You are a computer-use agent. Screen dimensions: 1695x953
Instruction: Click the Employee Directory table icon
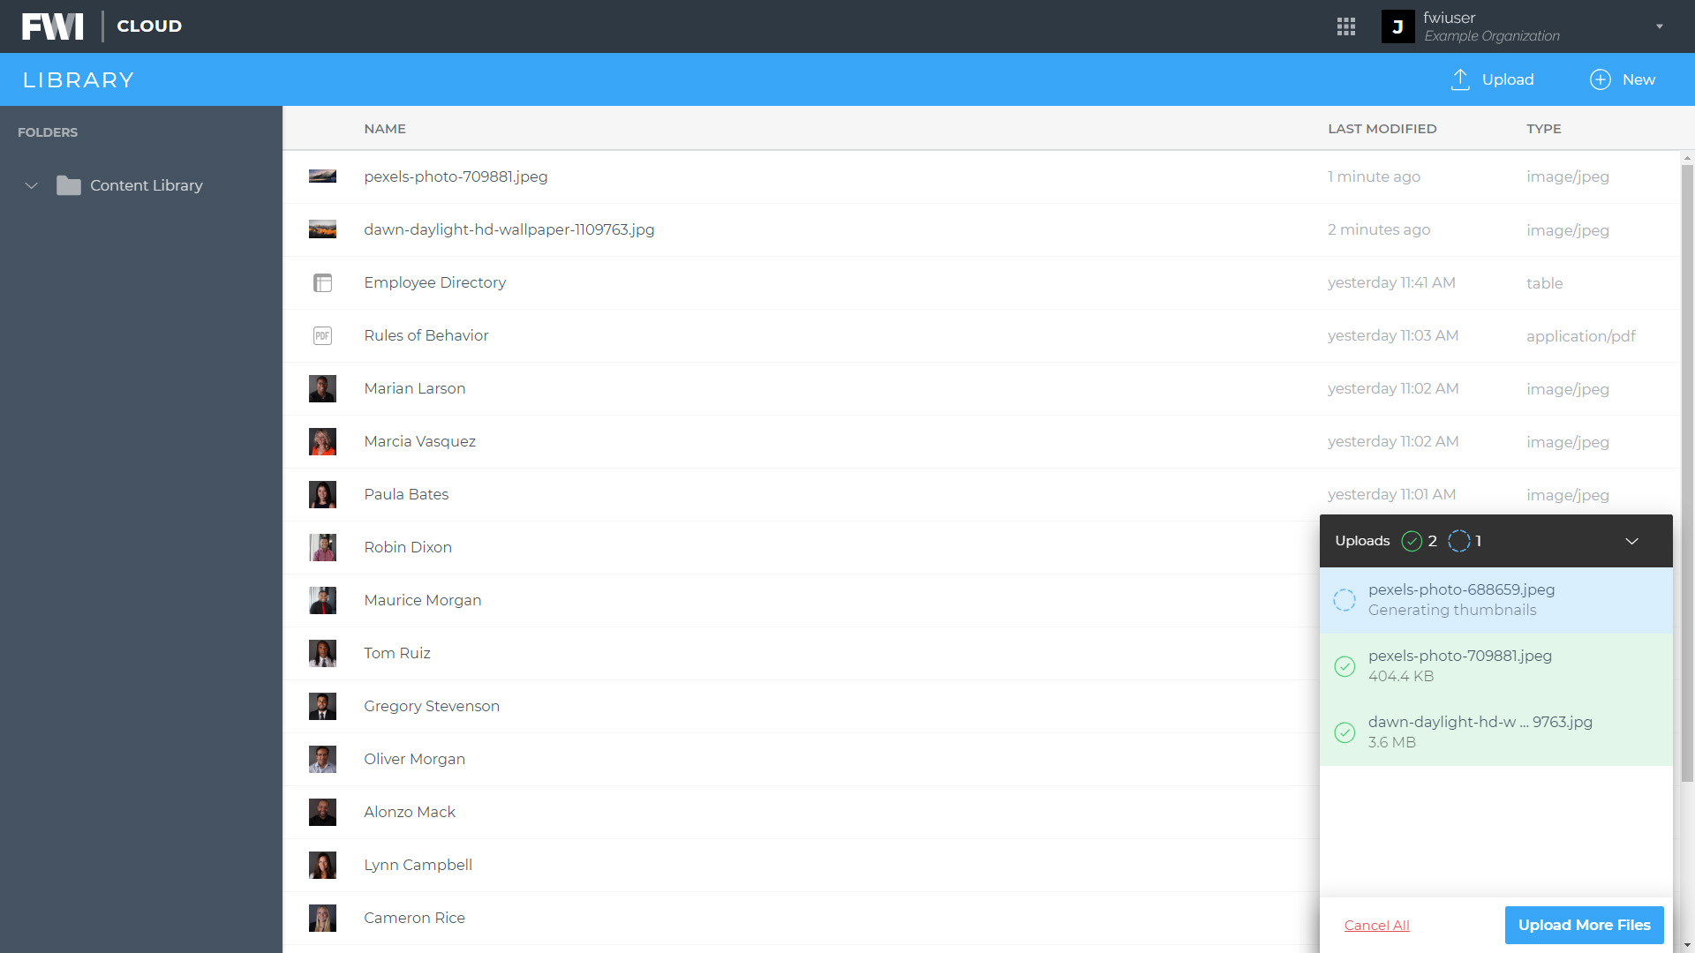322,282
